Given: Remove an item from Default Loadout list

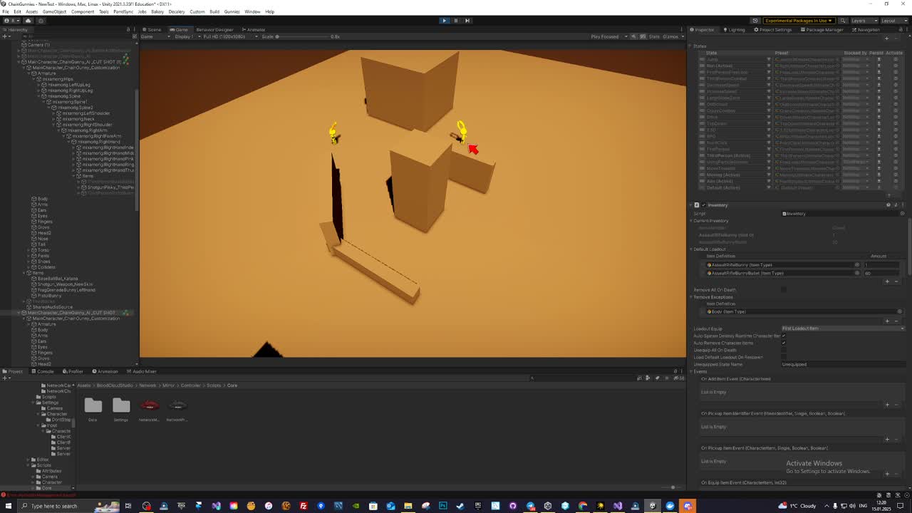Looking at the screenshot, I should tap(896, 281).
